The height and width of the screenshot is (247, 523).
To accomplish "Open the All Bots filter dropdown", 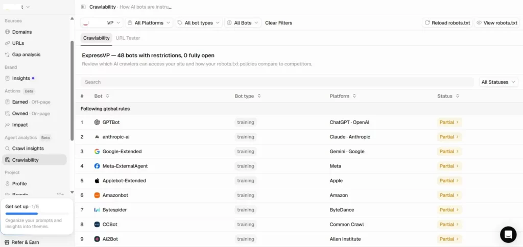I will pos(243,23).
